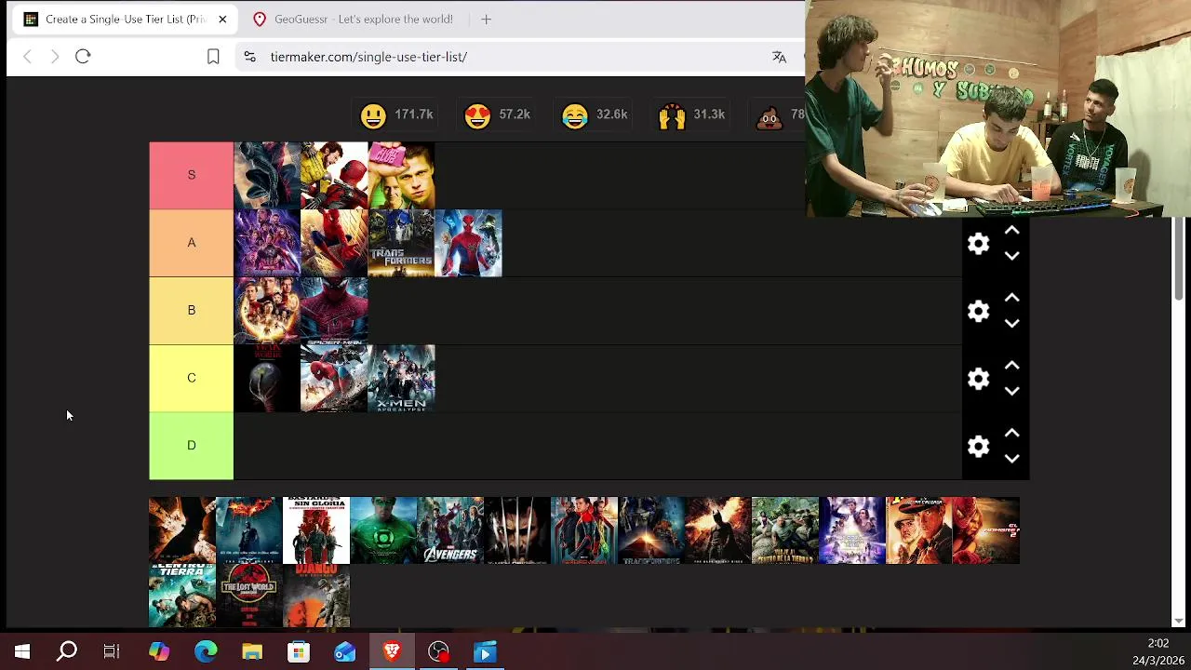
Task: Move tier B down with arrow
Action: click(x=1012, y=324)
